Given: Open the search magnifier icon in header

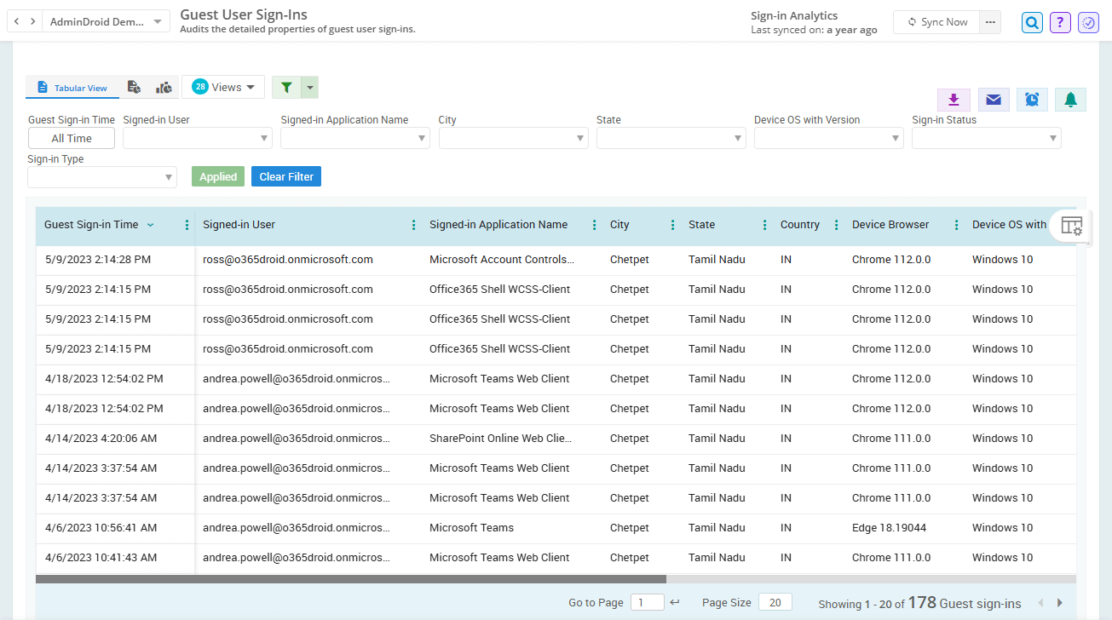Looking at the screenshot, I should coord(1032,23).
